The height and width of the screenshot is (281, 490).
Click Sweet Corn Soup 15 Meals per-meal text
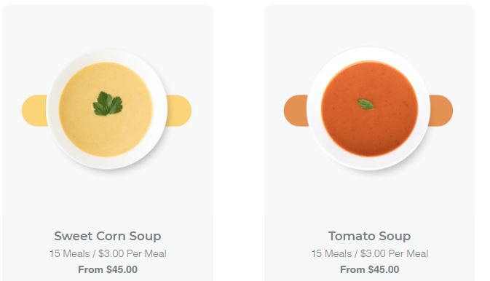(108, 253)
